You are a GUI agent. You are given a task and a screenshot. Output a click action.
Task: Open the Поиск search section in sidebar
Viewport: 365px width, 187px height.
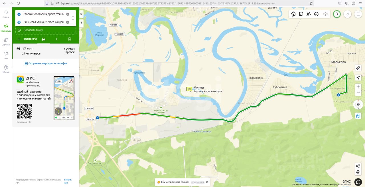coord(6,14)
